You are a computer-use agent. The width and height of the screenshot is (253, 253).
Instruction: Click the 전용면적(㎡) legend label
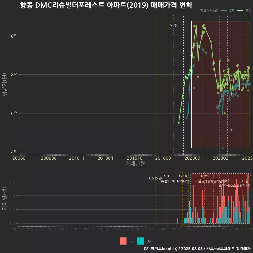point(209,11)
